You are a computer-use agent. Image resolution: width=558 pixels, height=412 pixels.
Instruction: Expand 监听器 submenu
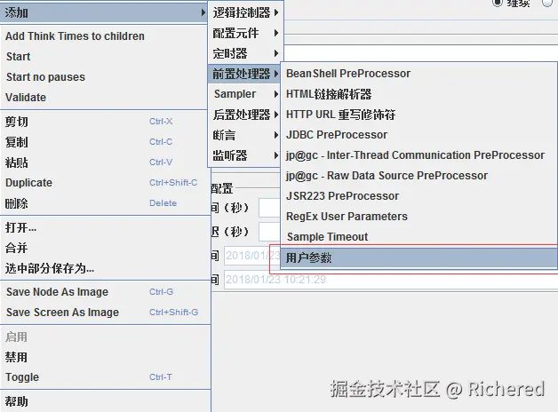pyautogui.click(x=244, y=155)
